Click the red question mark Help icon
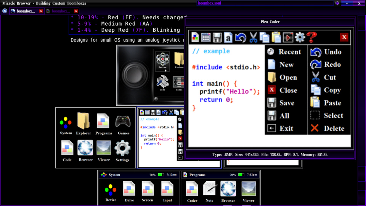366x206 pixels. (x=311, y=37)
